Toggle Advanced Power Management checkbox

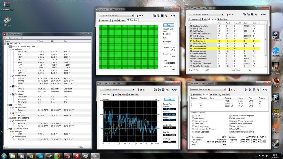pos(230,121)
